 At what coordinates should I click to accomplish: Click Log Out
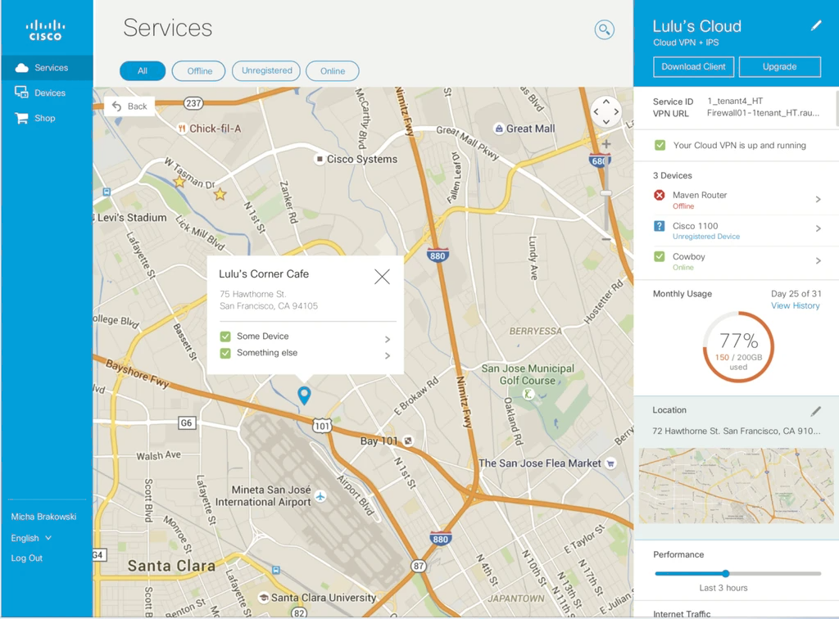click(27, 558)
